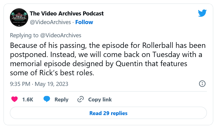This screenshot has width=216, height=128.
Task: Click the May 19, 2023 date
Action: [x=51, y=84]
